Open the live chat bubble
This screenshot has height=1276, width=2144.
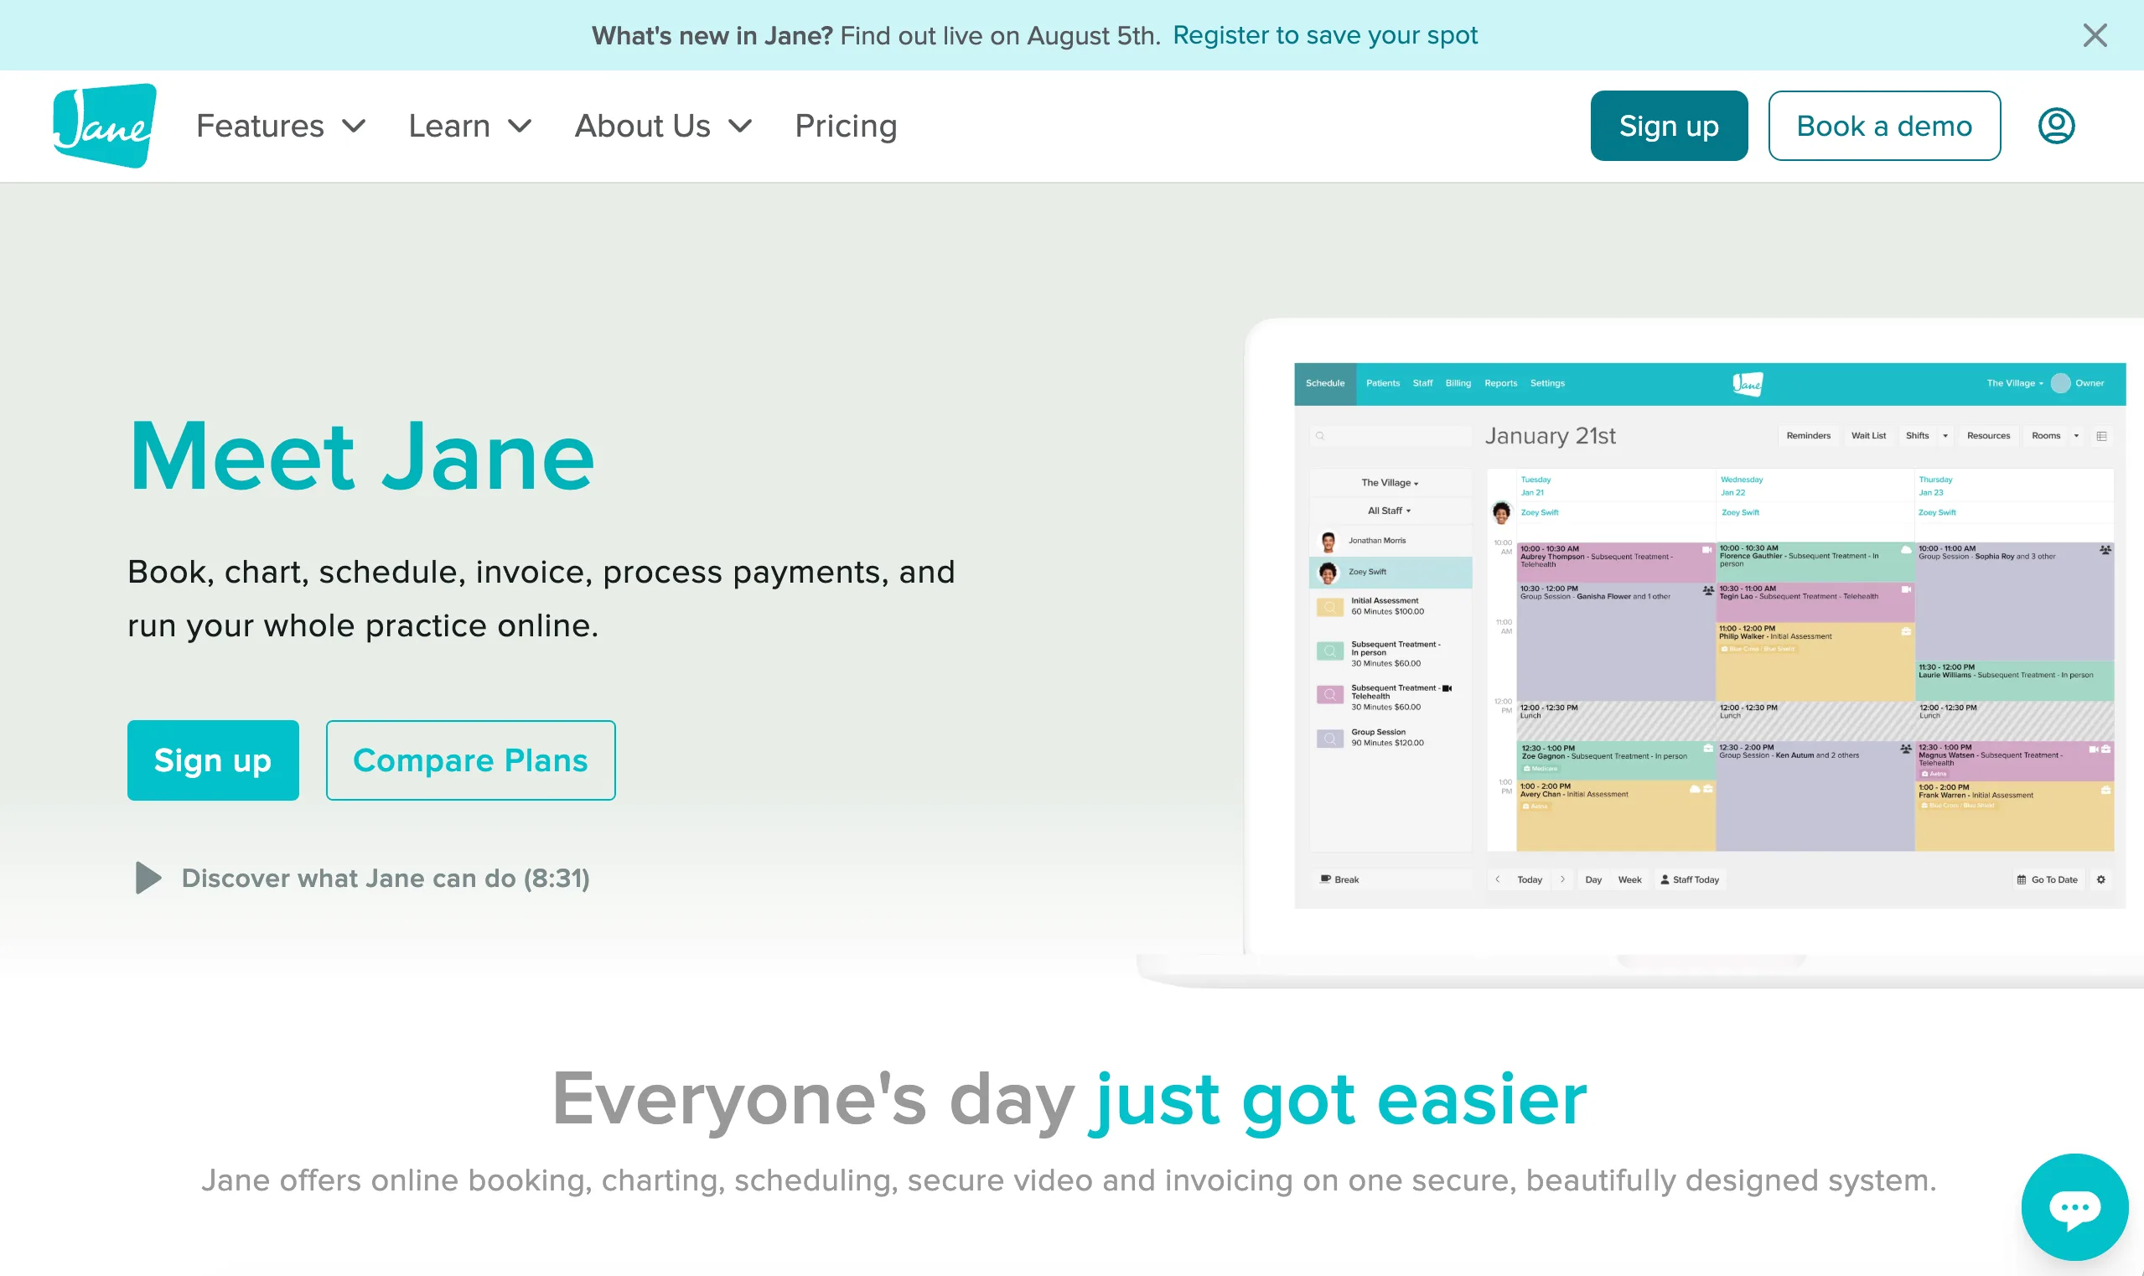2074,1207
